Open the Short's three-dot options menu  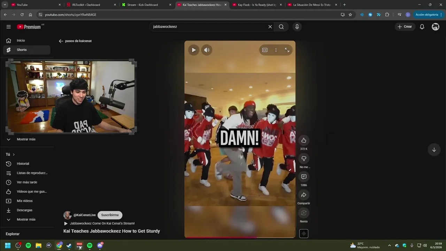[276, 50]
